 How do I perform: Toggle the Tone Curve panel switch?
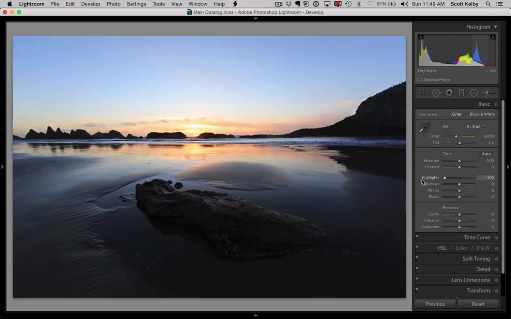click(417, 237)
